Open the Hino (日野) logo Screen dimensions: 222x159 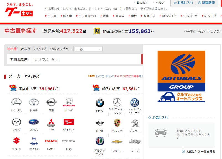click(x=69, y=141)
